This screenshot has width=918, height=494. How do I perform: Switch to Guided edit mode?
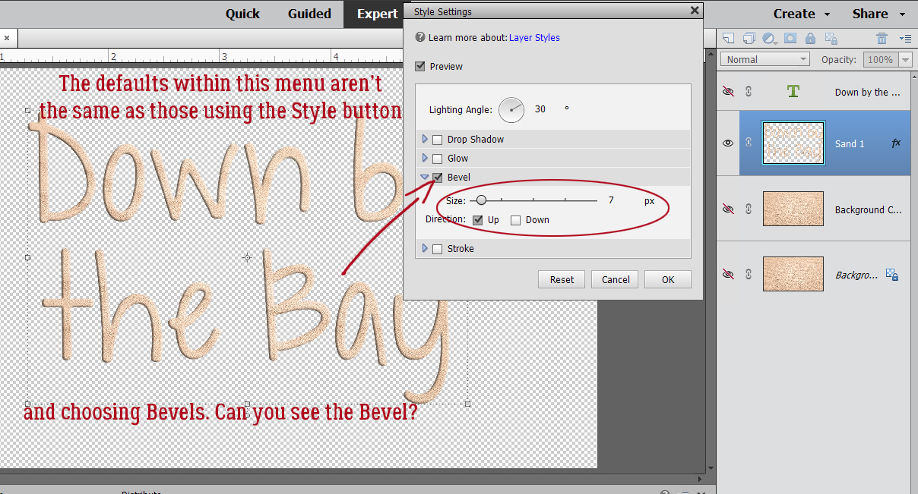(309, 14)
